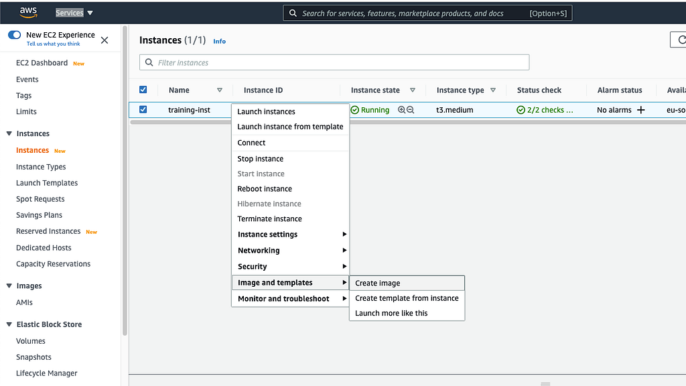Go to Events page

click(x=27, y=79)
